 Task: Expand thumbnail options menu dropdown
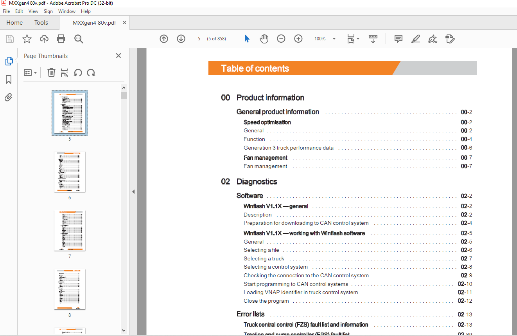30,72
